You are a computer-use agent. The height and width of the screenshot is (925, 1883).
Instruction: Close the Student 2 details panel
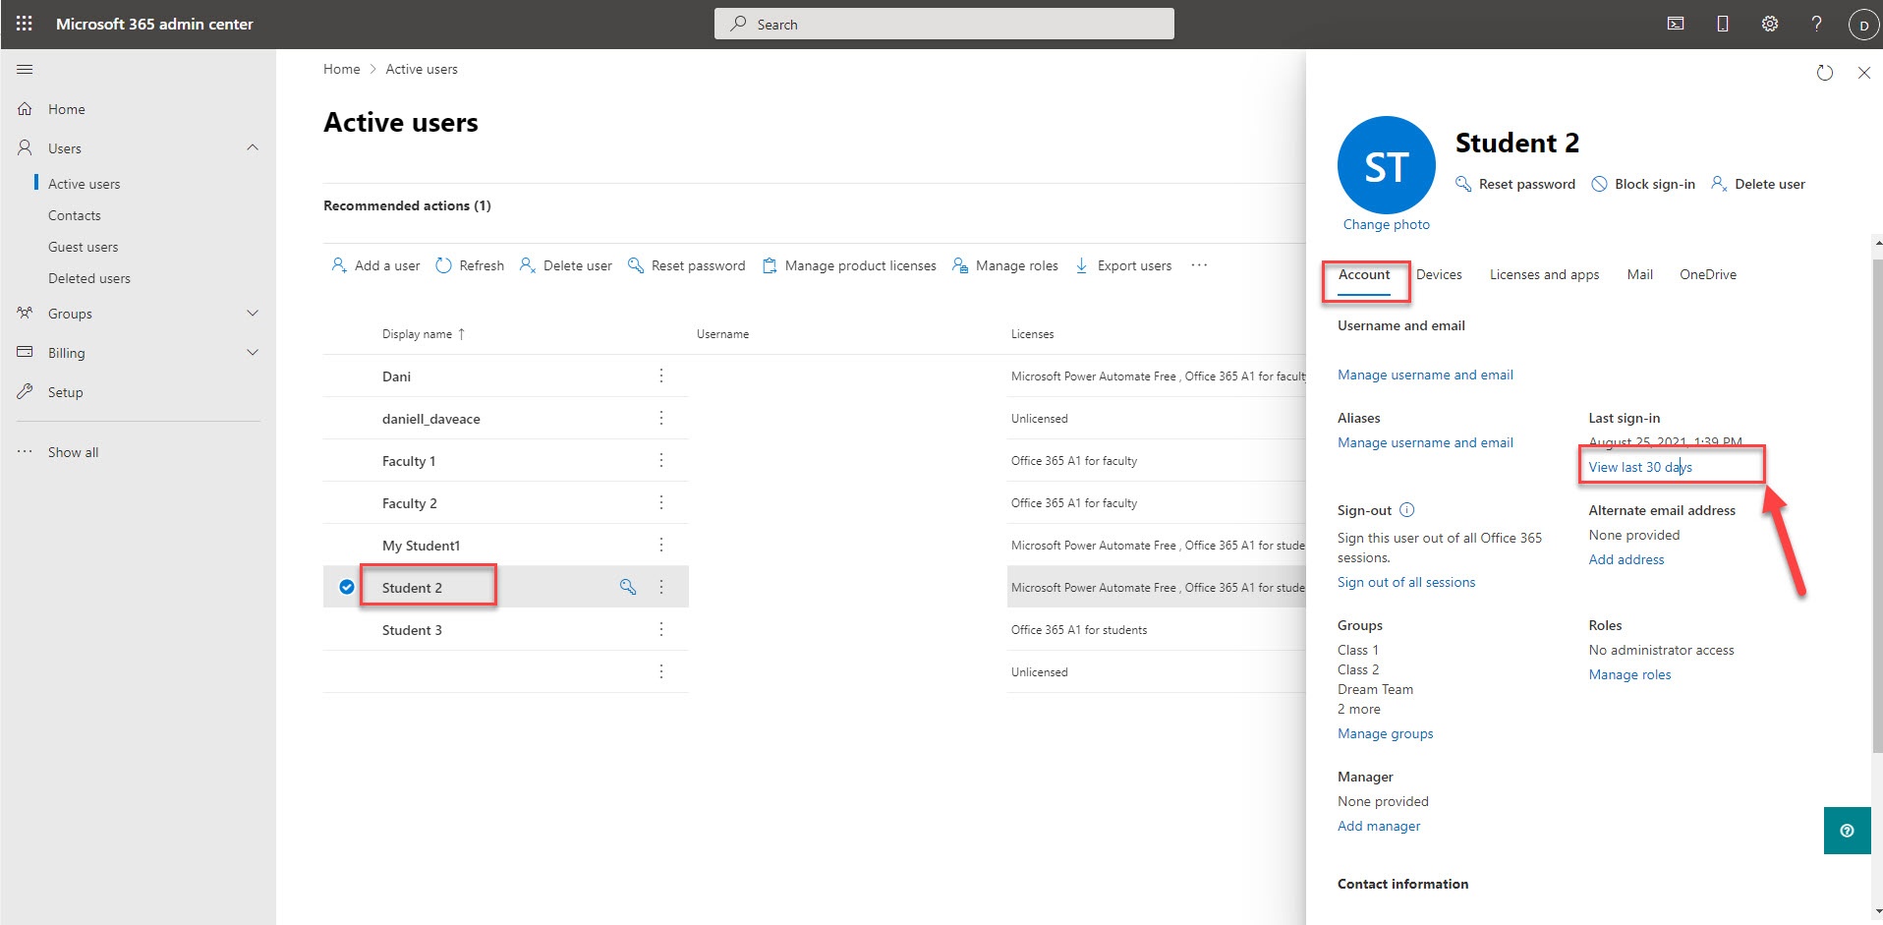(x=1864, y=73)
